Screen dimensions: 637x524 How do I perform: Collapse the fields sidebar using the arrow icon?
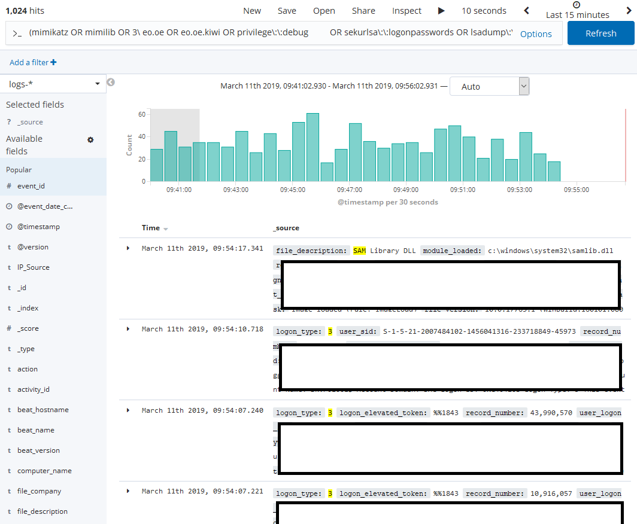coord(110,83)
